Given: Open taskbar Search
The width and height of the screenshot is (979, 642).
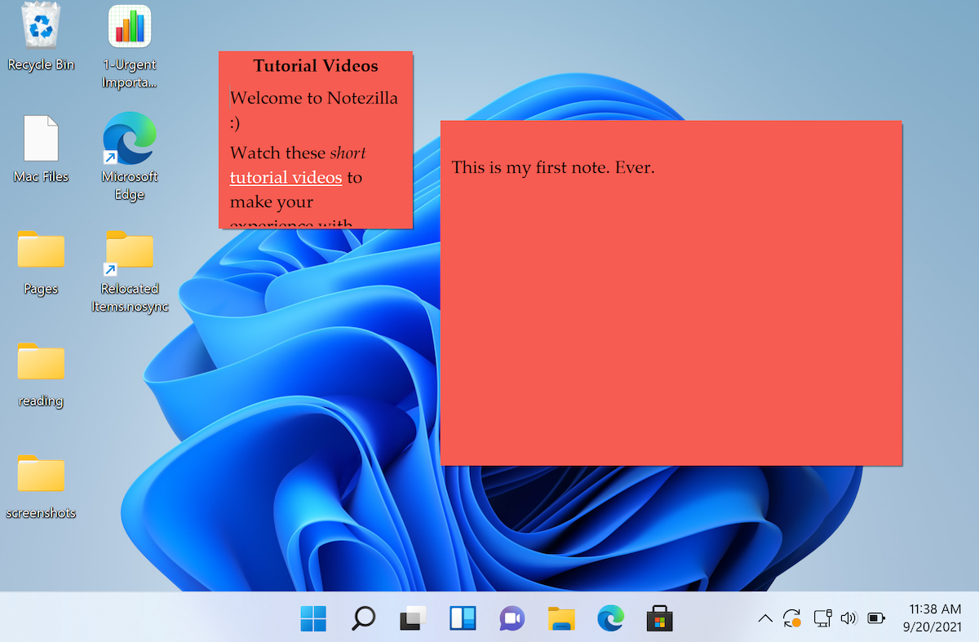Looking at the screenshot, I should coord(363,618).
